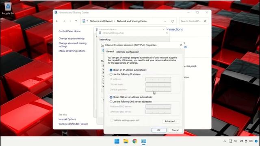Click the IP address input field
Screen dimensions: 260x146
click(158, 79)
